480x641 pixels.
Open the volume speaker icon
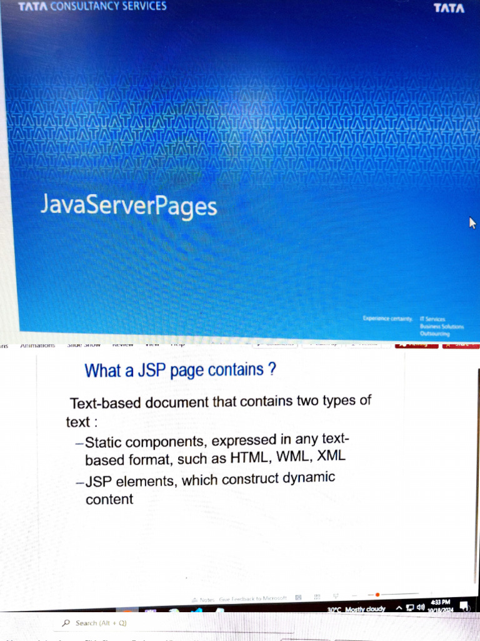(420, 607)
